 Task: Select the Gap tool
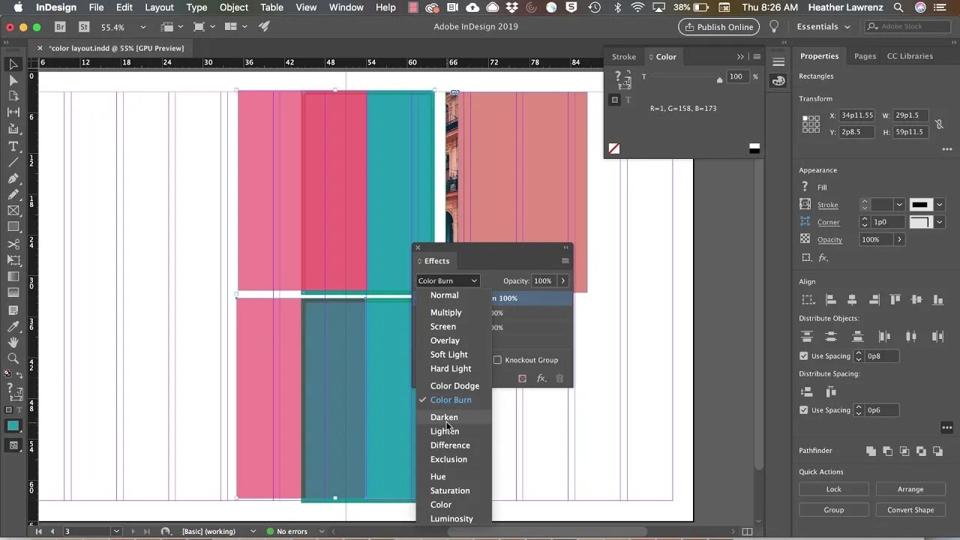click(x=13, y=112)
